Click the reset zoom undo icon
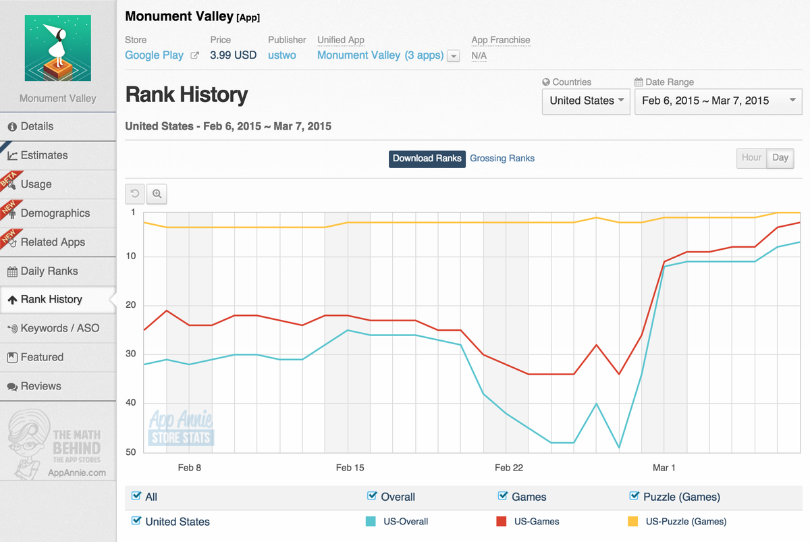The width and height of the screenshot is (810, 542). point(135,194)
